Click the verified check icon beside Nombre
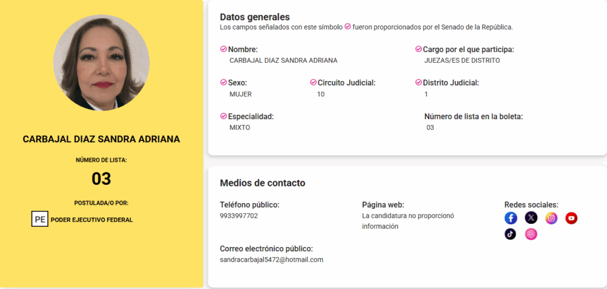 [223, 49]
